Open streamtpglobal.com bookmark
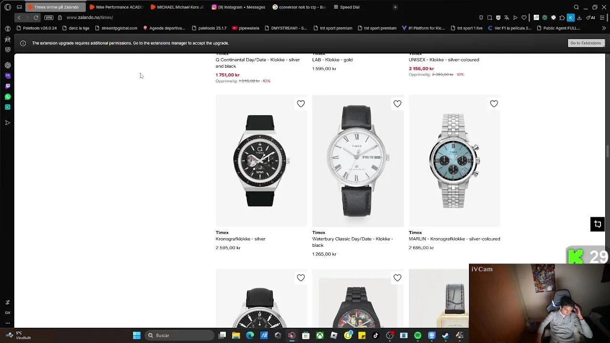Image resolution: width=610 pixels, height=343 pixels. pyautogui.click(x=116, y=28)
